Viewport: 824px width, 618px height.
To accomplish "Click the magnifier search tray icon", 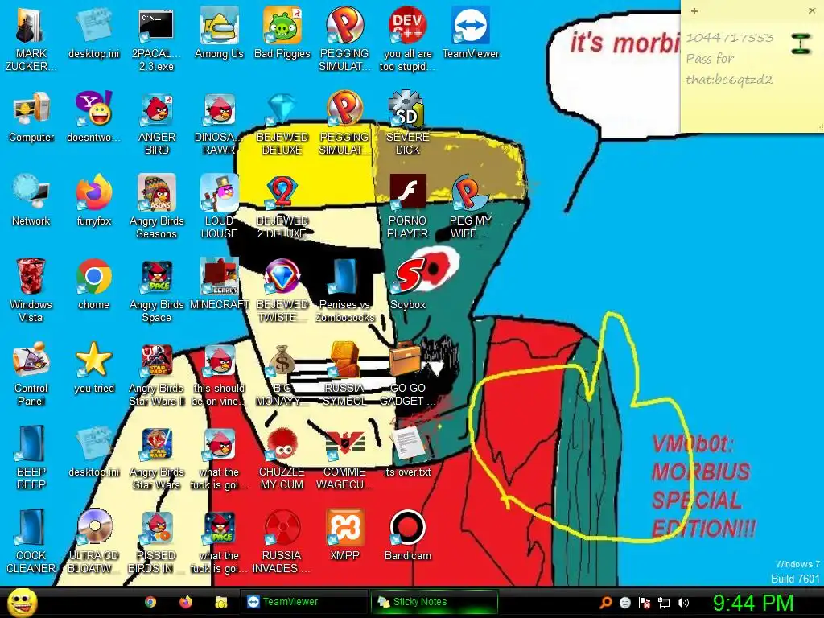I will point(605,603).
